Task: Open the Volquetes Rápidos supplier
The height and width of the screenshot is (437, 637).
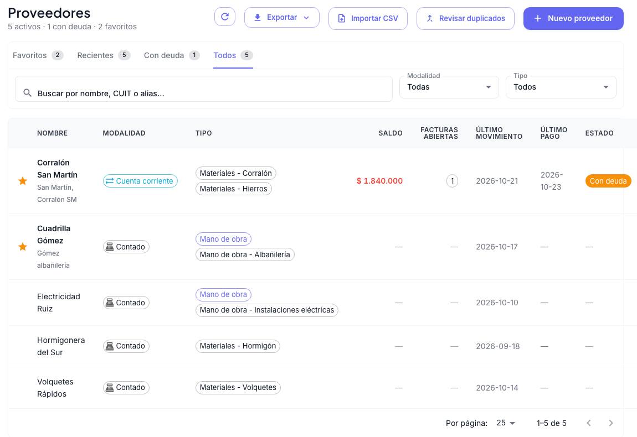Action: pyautogui.click(x=55, y=388)
